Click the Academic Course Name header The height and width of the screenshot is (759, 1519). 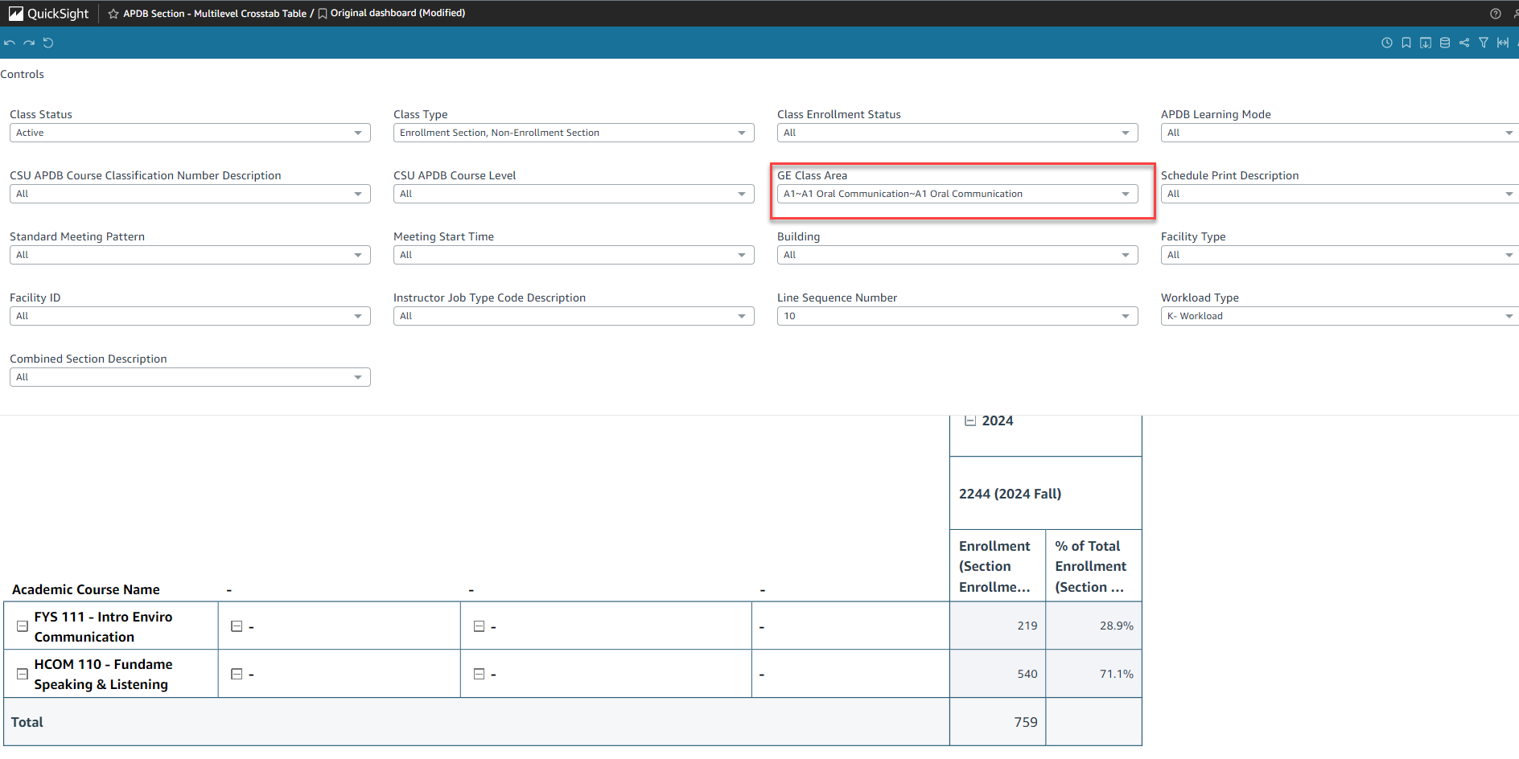[86, 589]
